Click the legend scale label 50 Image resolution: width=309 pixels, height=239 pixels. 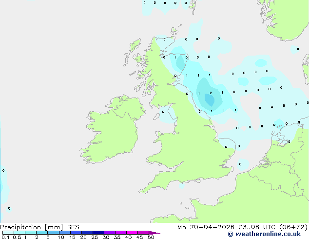click(151, 237)
